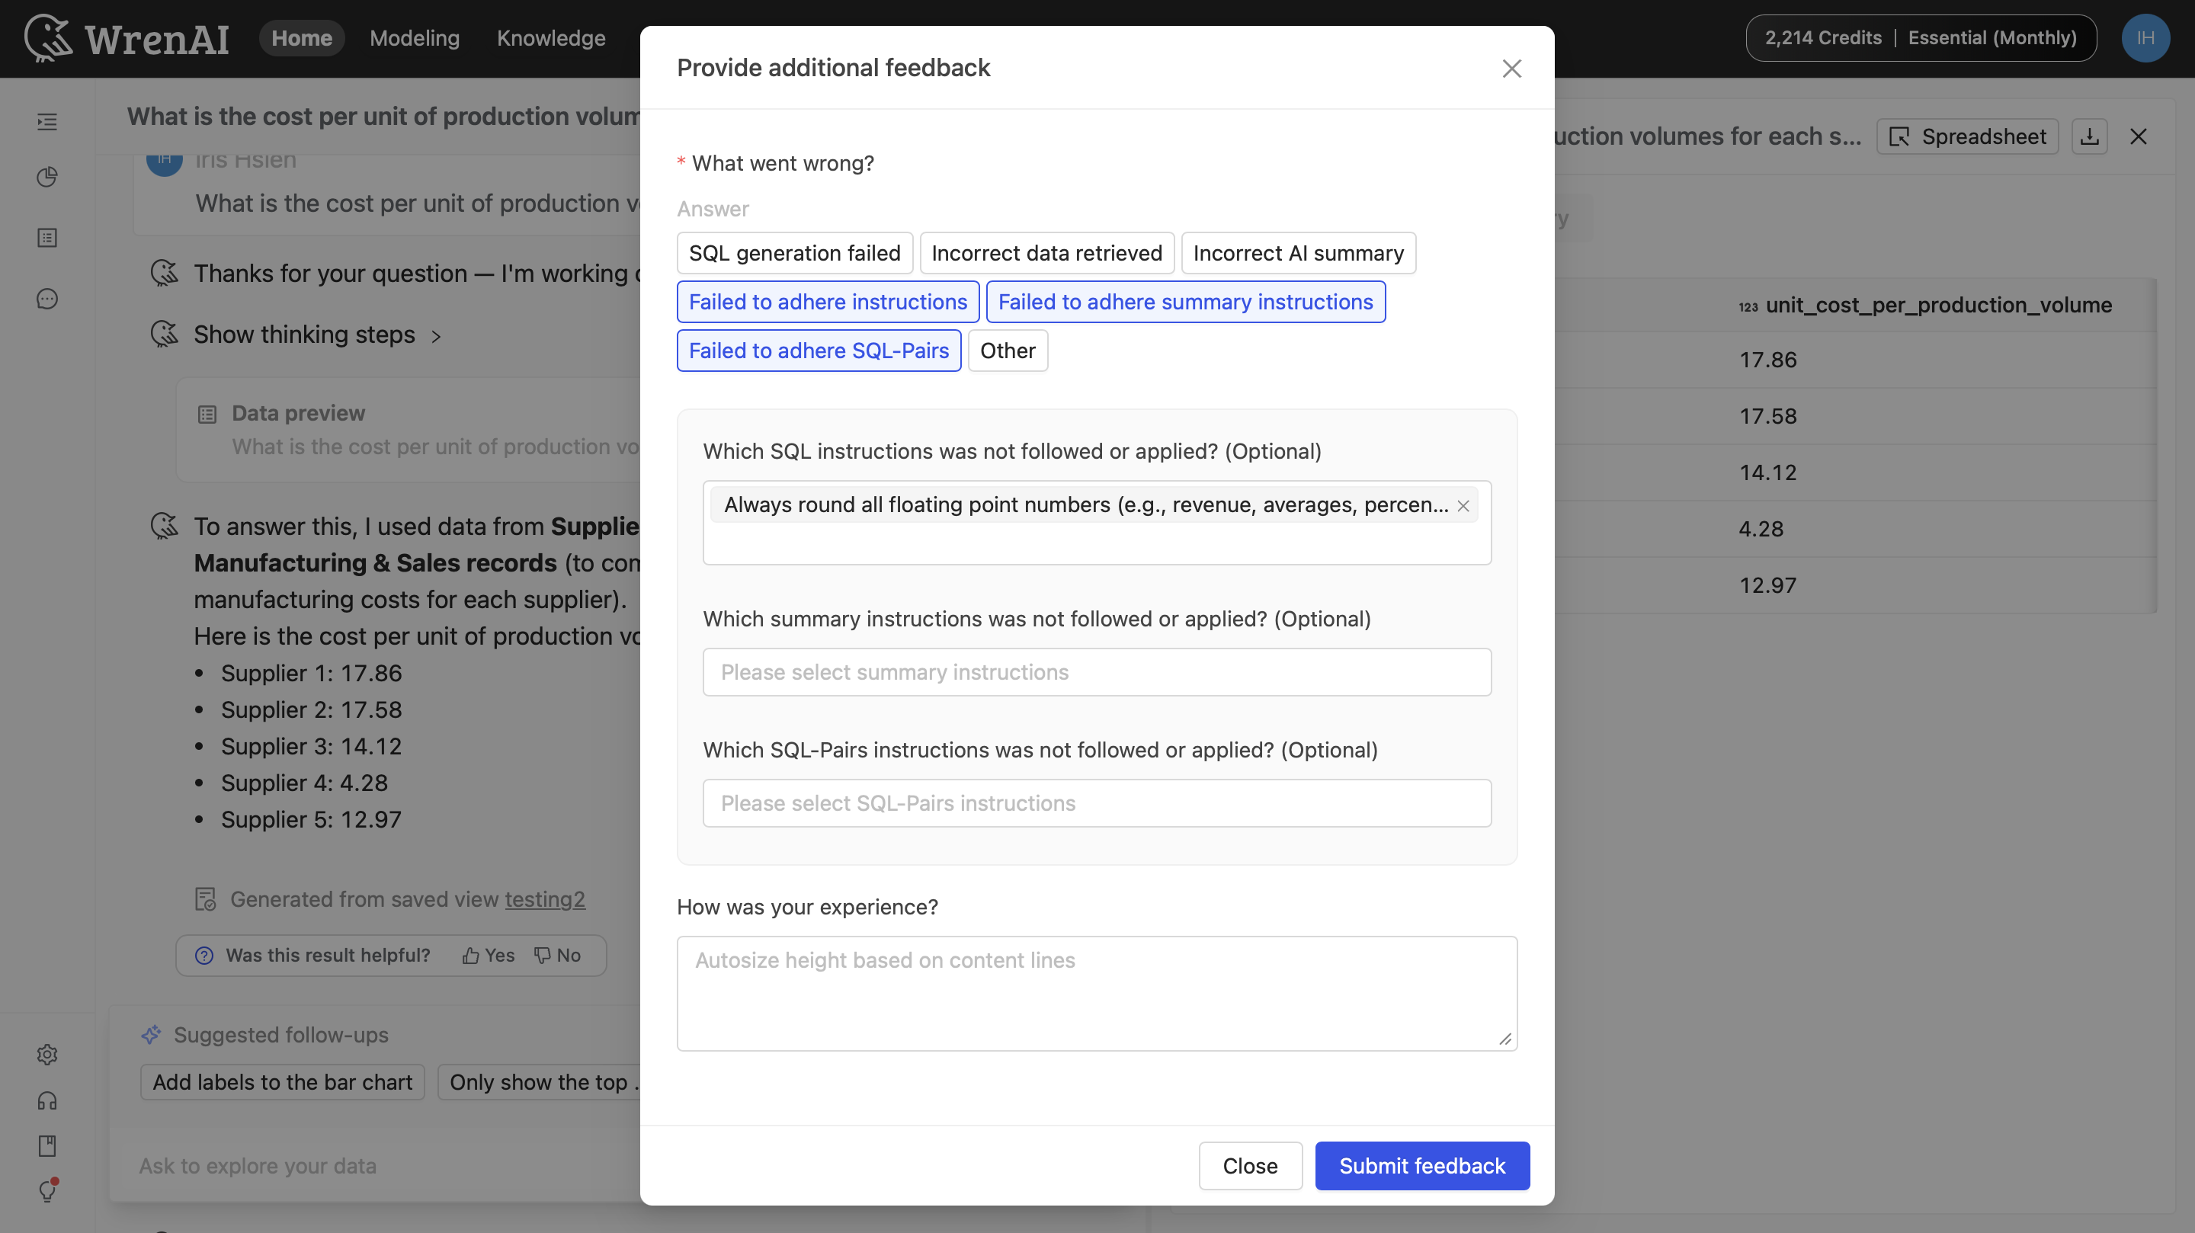Open the dashboards pie chart icon in sidebar
This screenshot has height=1233, width=2195.
(46, 176)
